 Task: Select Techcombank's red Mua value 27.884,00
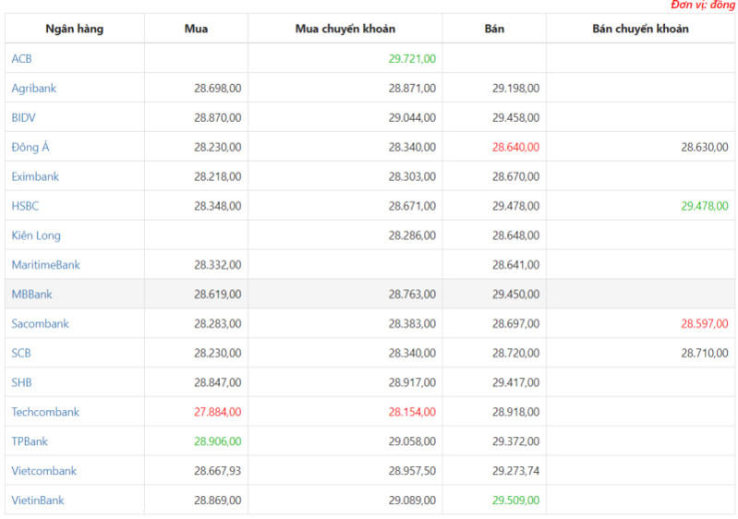coord(217,412)
